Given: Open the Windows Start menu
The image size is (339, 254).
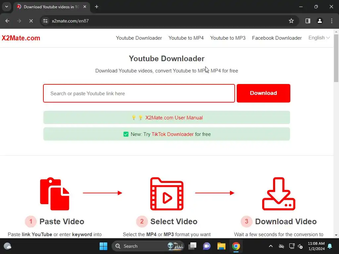Looking at the screenshot, I should point(103,246).
